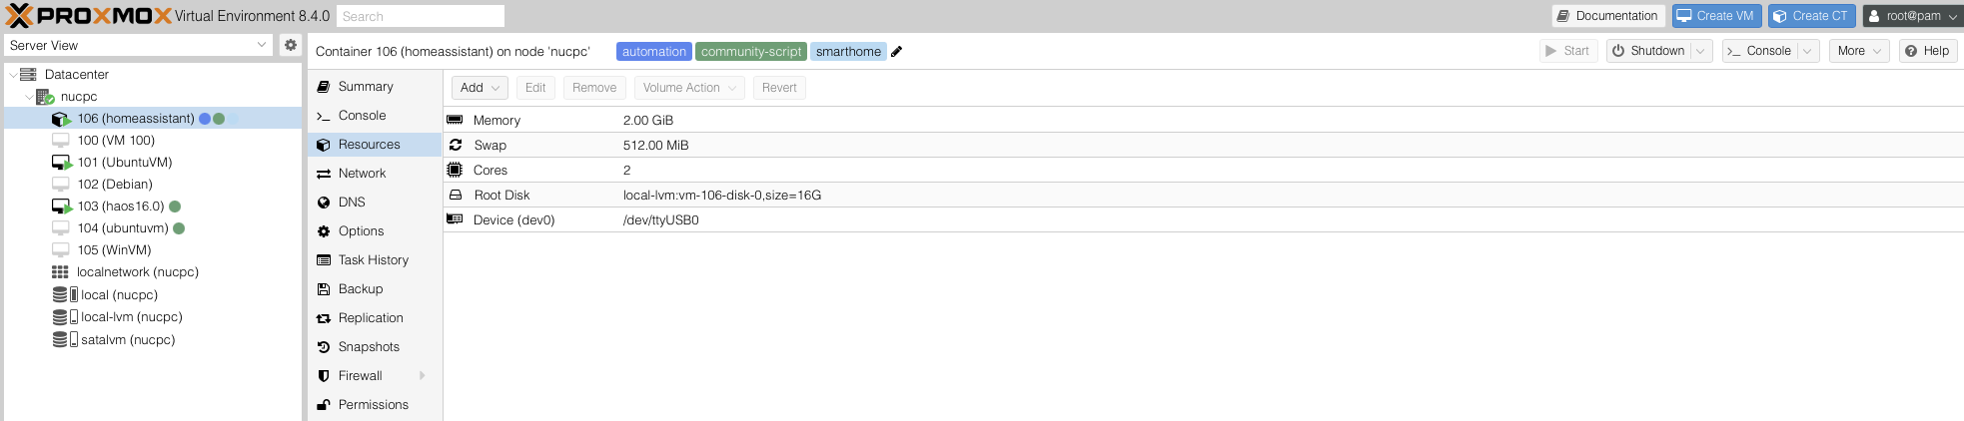Select the 103 (haos16.0) VM
Viewport: 1964px width, 421px height.
click(x=121, y=207)
